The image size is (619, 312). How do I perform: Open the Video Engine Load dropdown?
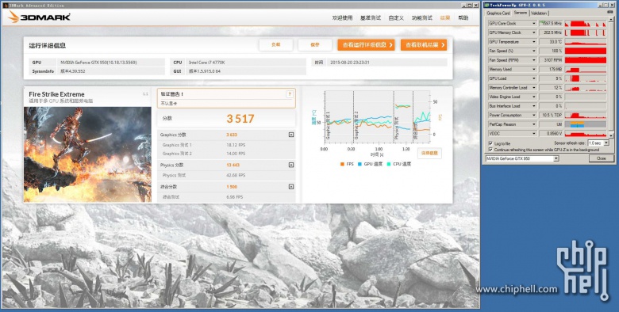[534, 97]
